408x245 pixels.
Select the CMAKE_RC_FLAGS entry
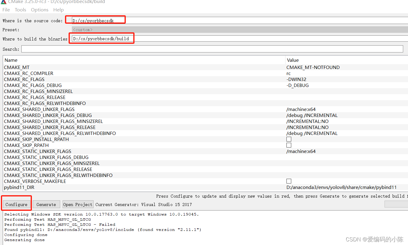click(24, 79)
